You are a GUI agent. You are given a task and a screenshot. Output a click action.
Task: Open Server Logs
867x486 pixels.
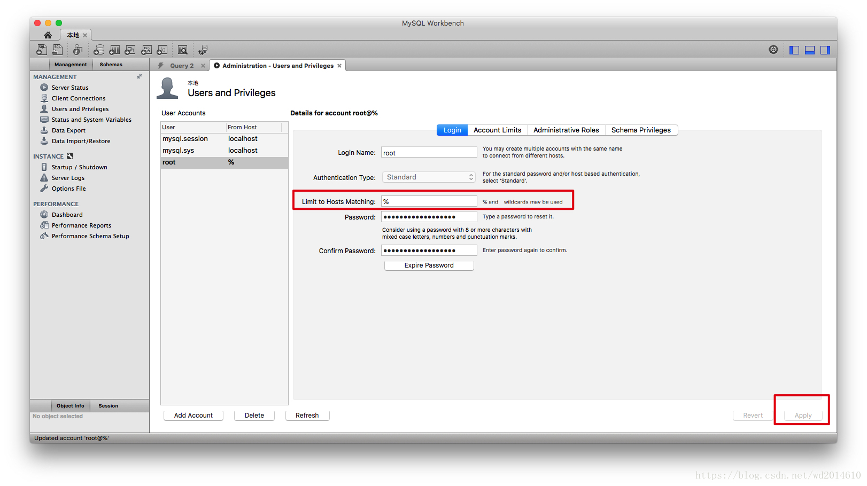68,178
